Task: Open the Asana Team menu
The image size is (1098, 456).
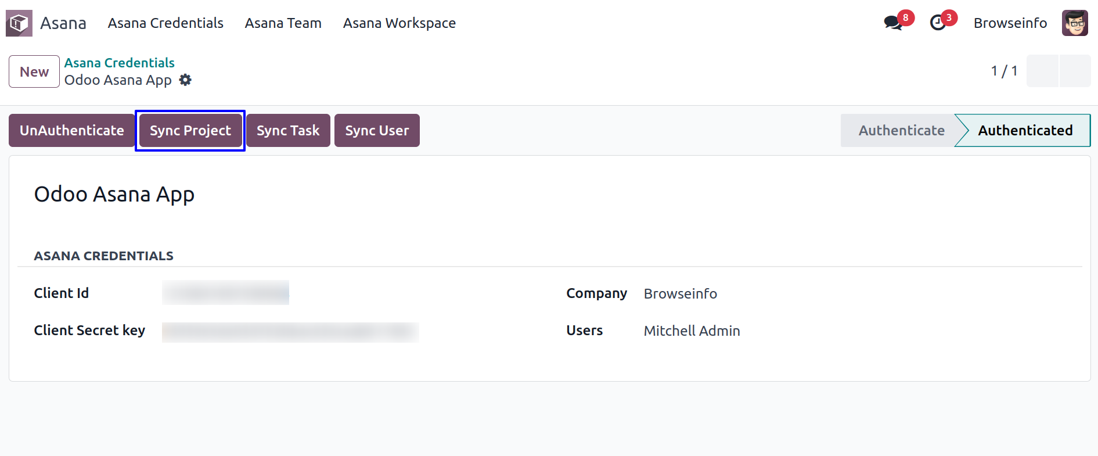Action: (x=283, y=23)
